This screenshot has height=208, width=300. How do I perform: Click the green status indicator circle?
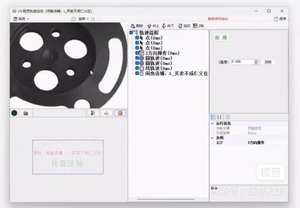point(14,113)
